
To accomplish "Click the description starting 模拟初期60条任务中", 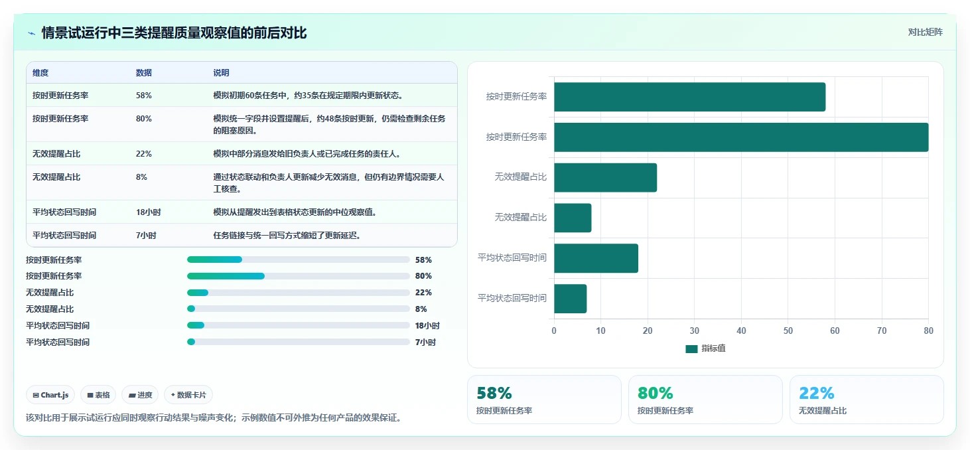I will (309, 95).
